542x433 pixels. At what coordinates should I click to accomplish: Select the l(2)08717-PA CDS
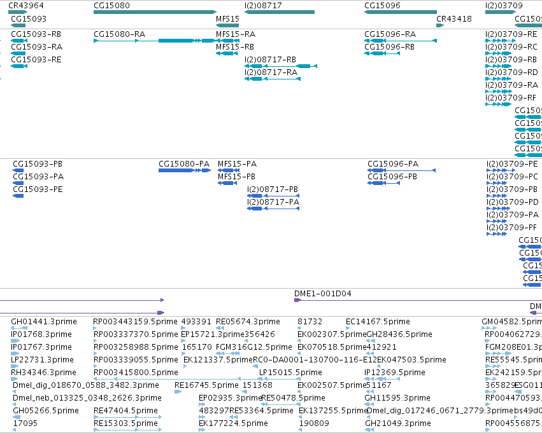pyautogui.click(x=273, y=209)
